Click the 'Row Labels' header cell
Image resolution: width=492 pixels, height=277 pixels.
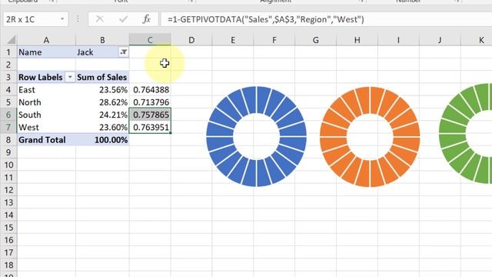[41, 77]
